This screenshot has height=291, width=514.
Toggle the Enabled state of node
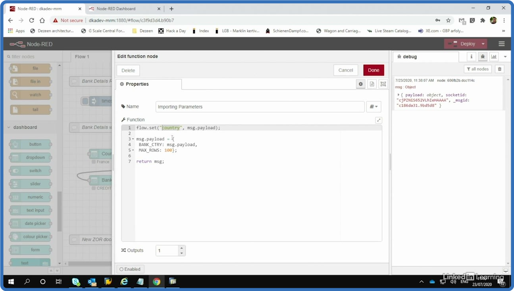(x=130, y=269)
